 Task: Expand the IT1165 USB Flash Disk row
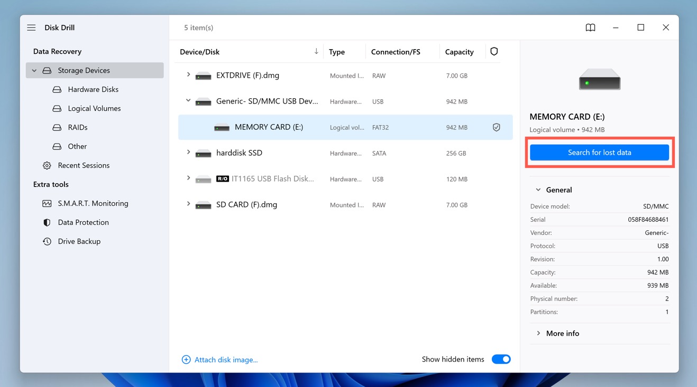(x=188, y=178)
